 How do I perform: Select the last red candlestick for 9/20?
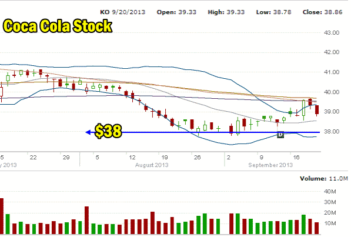(x=317, y=110)
